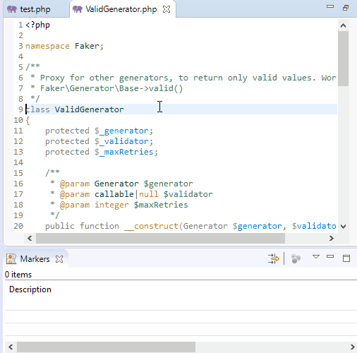Viewport: 357px width, 353px height.
Task: Click the Markers scroll left arrow
Action: point(11,347)
